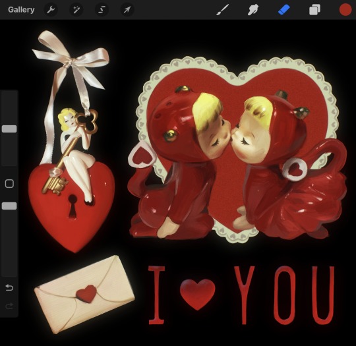Click the brush size slider handle
Screen dimensions: 356x346
coord(9,129)
